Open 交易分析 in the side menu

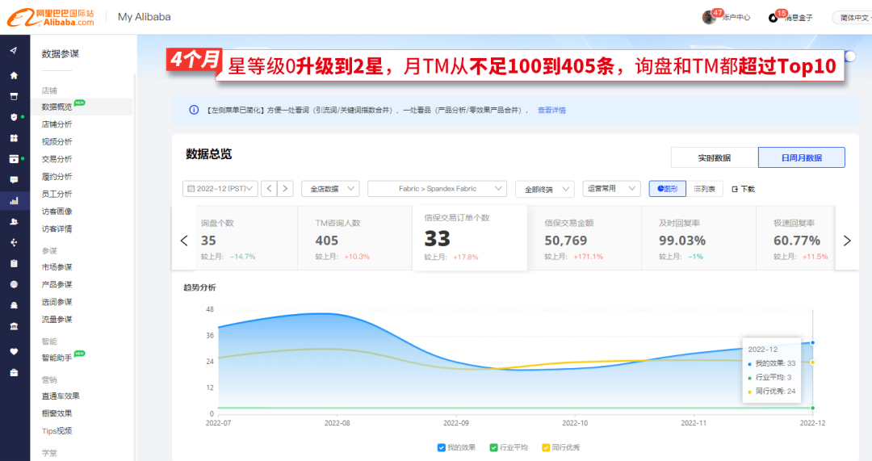57,159
